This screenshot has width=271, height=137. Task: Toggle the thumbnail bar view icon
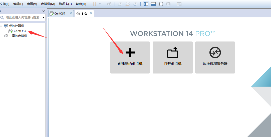[x=153, y=4]
